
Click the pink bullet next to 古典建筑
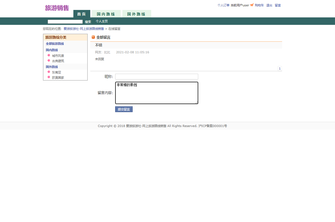[x=49, y=60]
